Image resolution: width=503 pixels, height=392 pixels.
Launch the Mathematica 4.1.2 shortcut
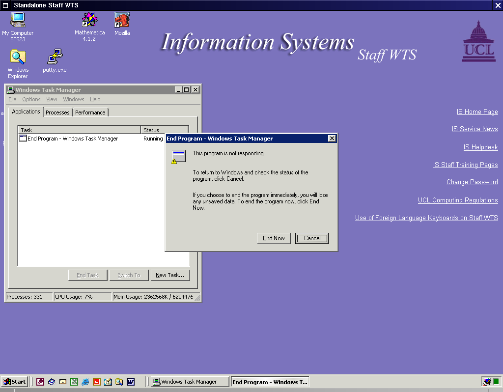(89, 27)
